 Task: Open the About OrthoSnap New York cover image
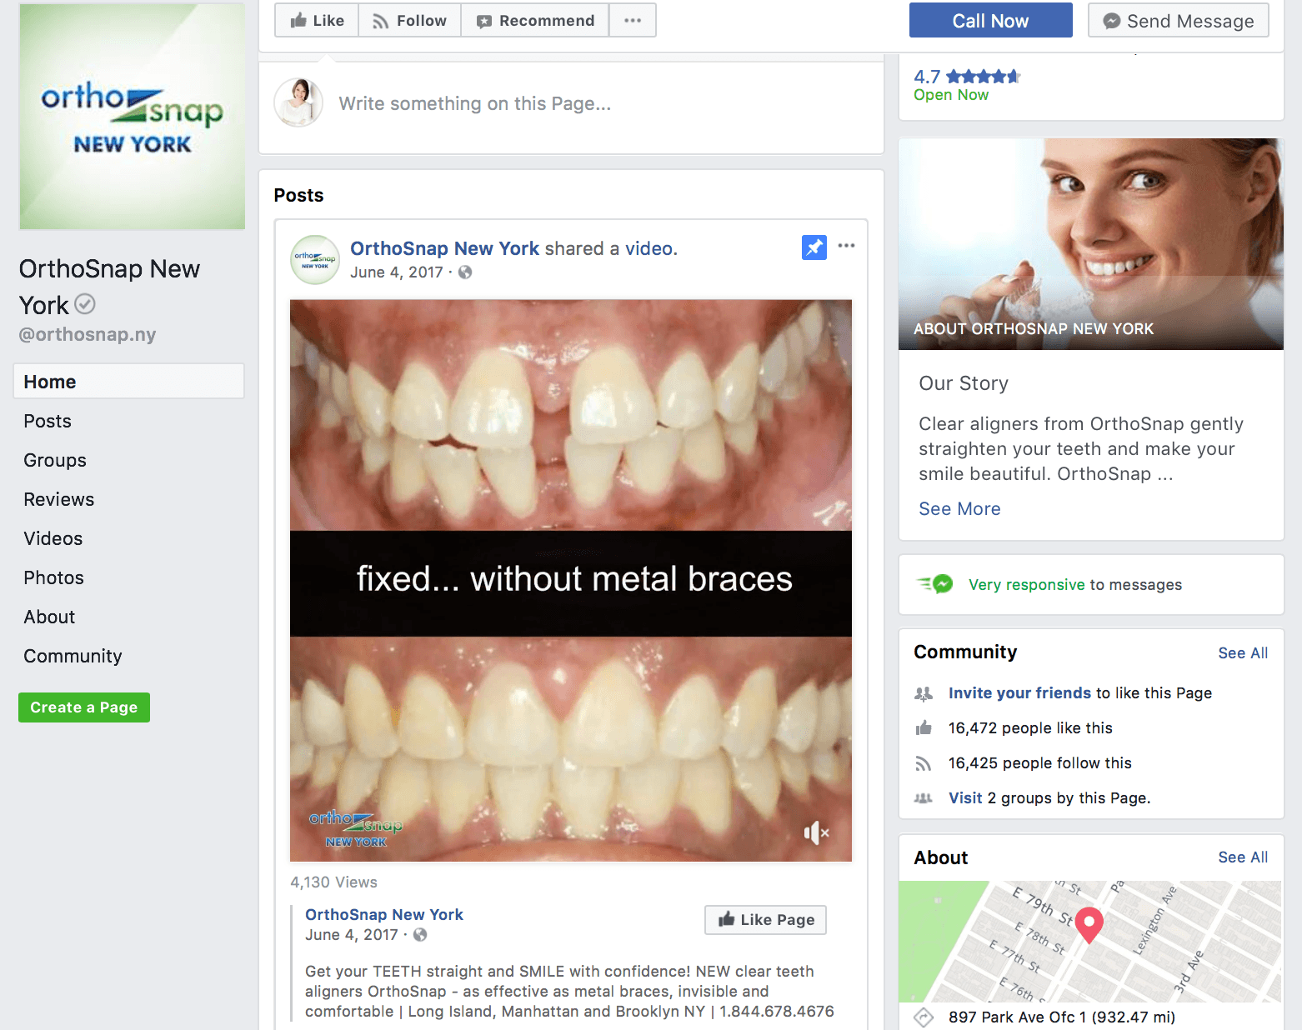click(x=1091, y=243)
